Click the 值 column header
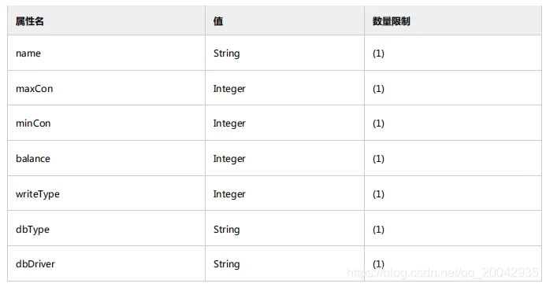 [x=218, y=21]
